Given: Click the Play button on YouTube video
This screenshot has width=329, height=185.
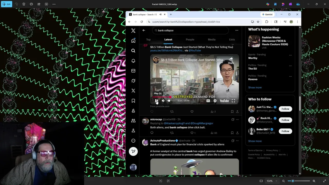Looking at the screenshot, I should coord(157,101).
